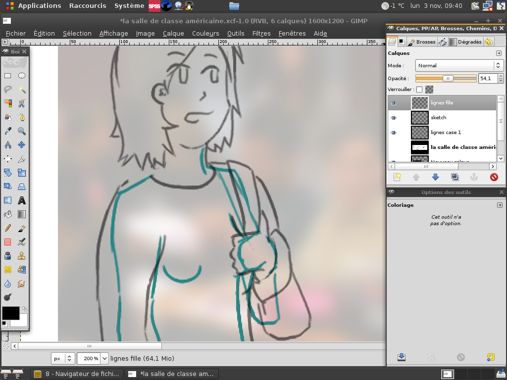Image resolution: width=507 pixels, height=380 pixels.
Task: Select the Zoom magnifier tool
Action: coord(22,131)
